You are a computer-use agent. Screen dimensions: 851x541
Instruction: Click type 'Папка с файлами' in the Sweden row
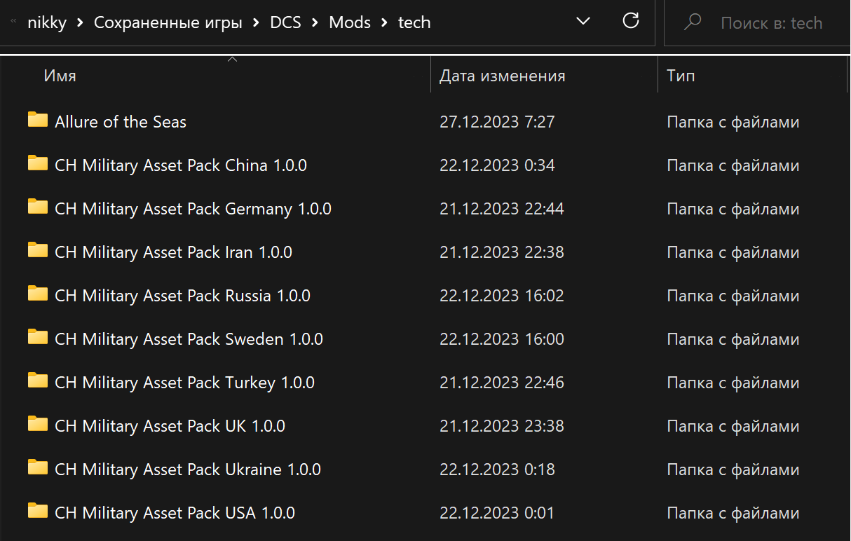(x=733, y=339)
